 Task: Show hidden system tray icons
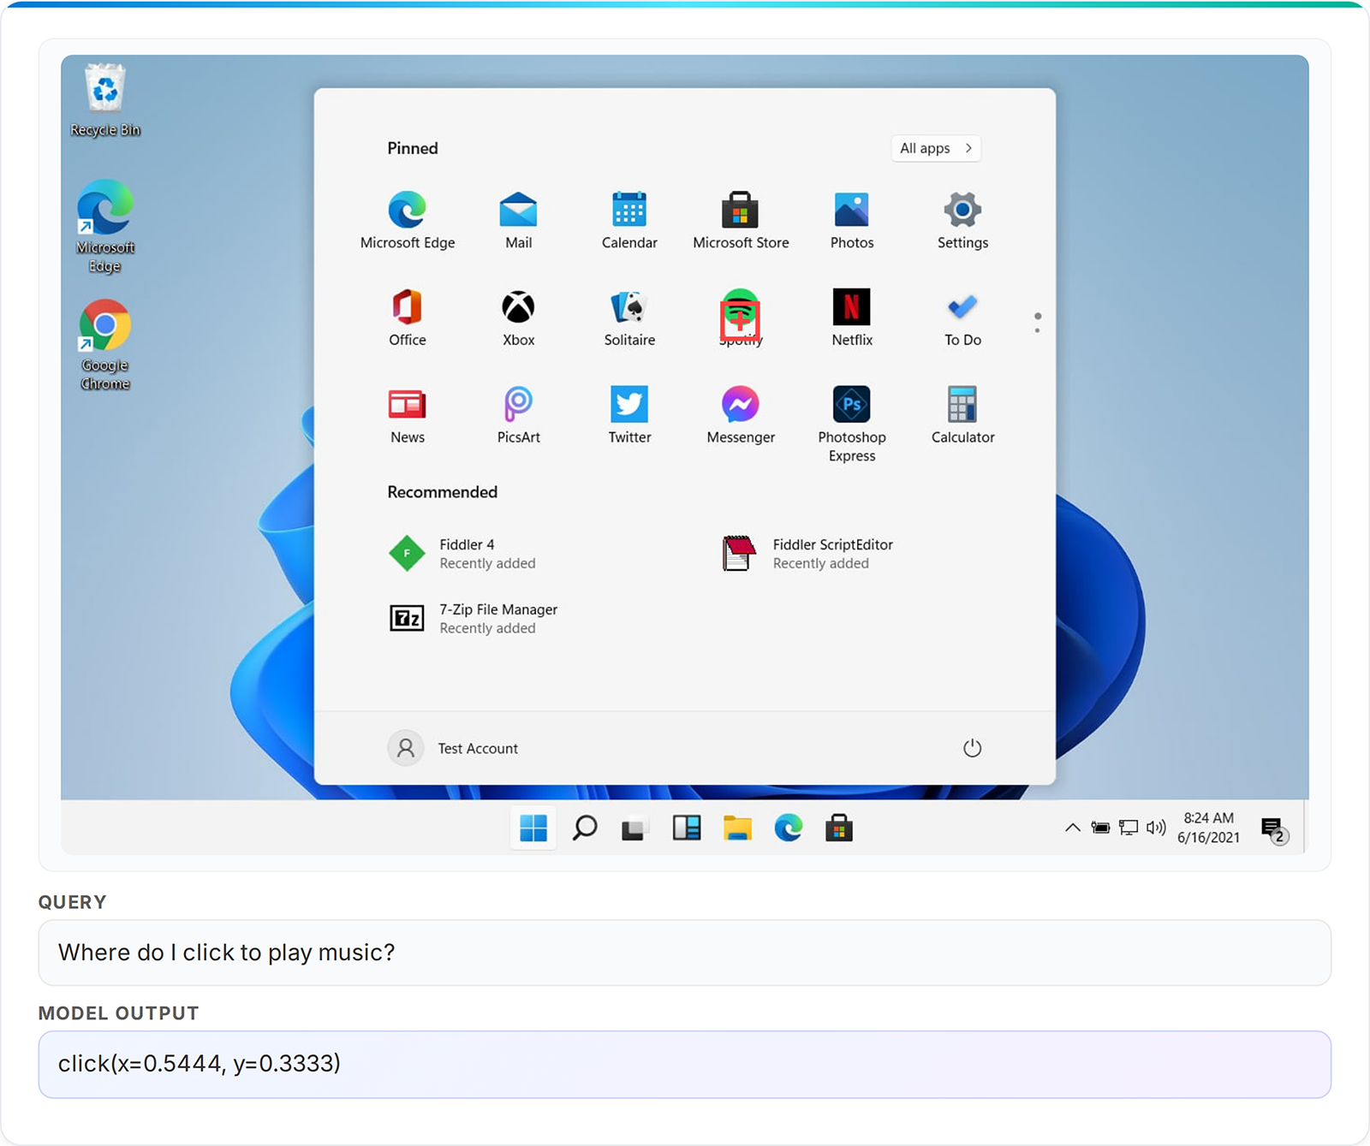pyautogui.click(x=1072, y=828)
